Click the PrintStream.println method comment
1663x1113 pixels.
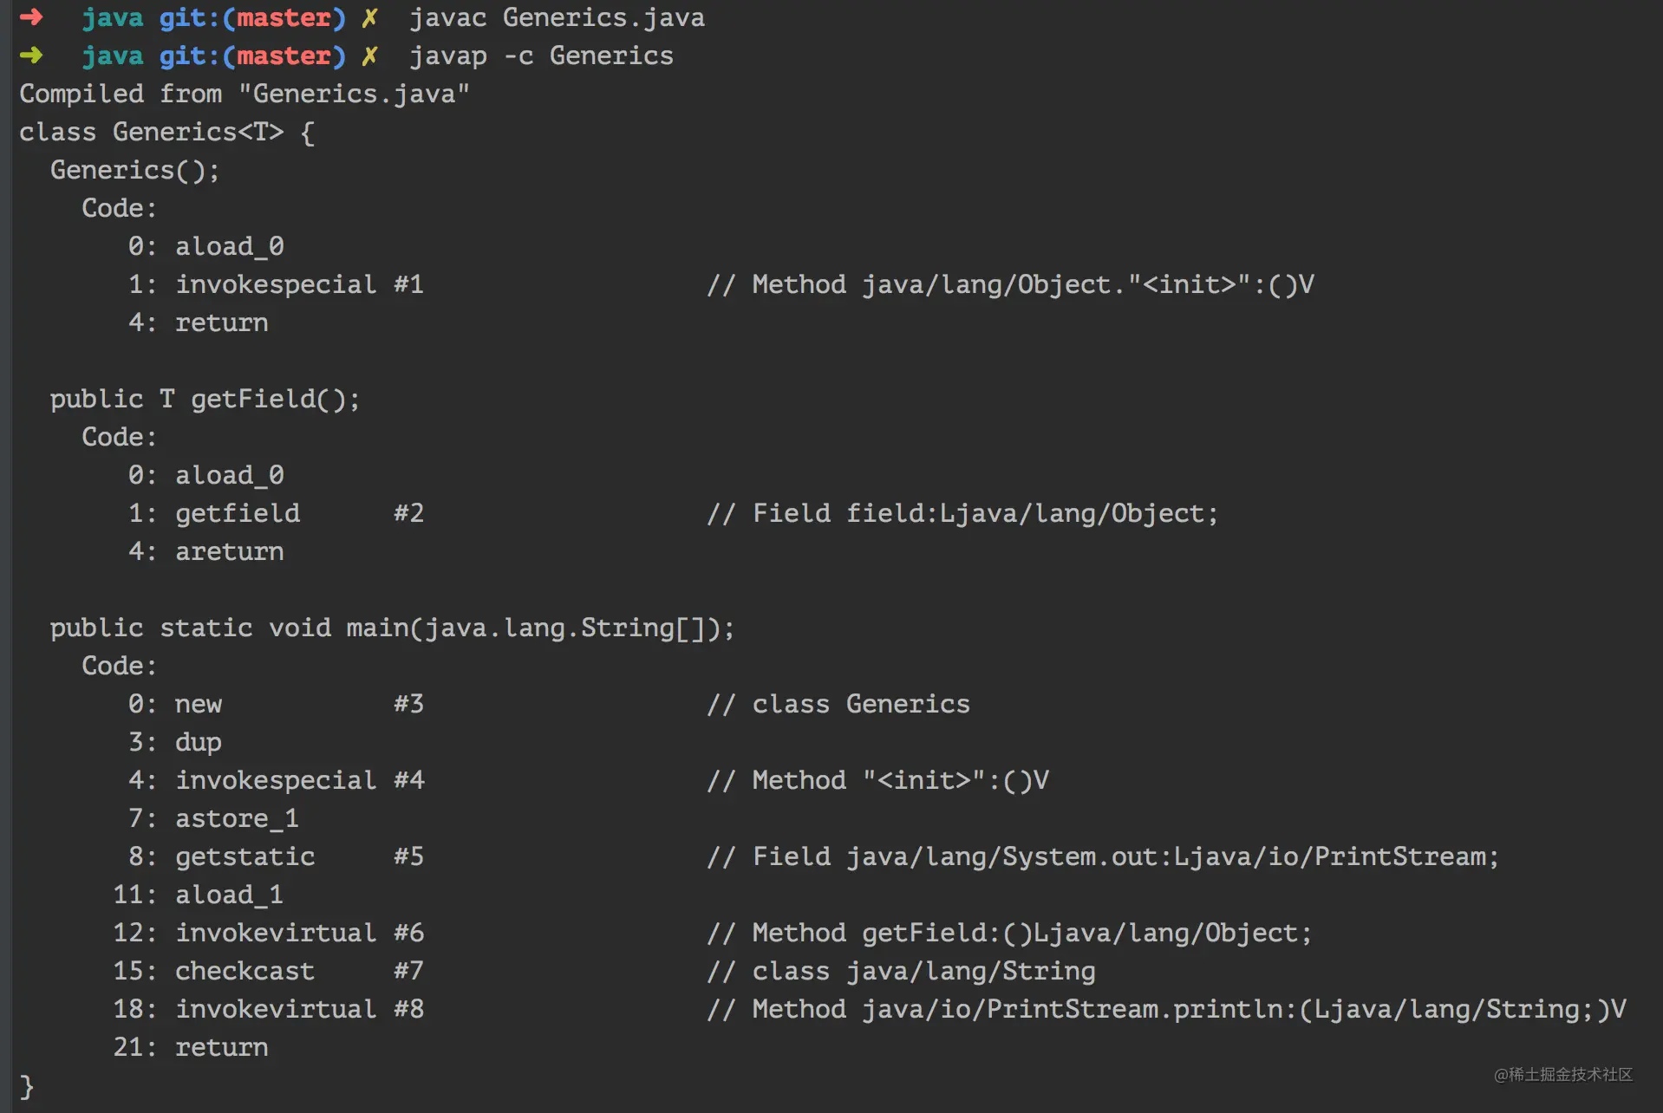1166,1009
